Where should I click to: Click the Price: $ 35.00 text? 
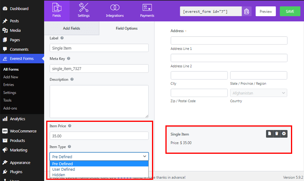181,143
